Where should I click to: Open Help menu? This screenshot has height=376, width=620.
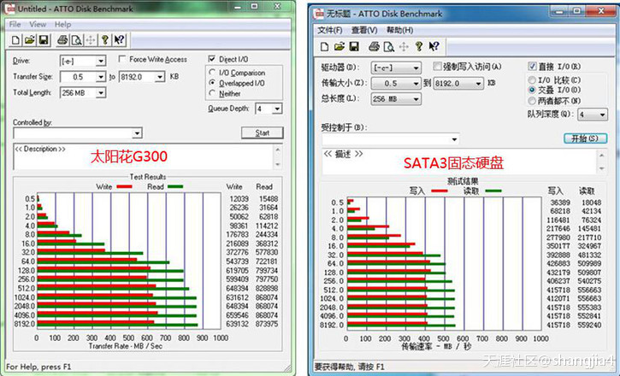point(63,25)
